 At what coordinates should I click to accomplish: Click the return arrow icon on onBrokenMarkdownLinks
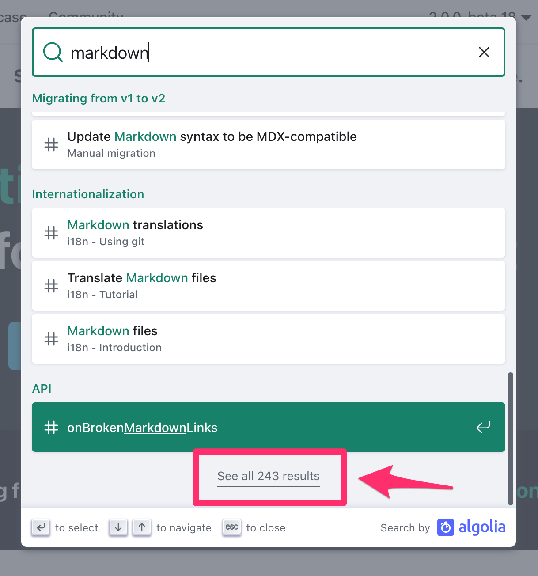pos(483,427)
